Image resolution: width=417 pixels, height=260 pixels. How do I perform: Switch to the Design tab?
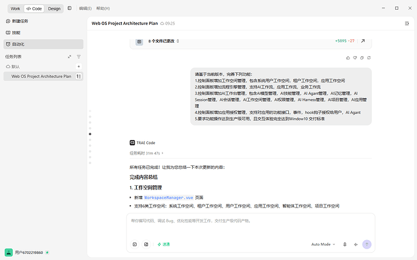coord(54,8)
